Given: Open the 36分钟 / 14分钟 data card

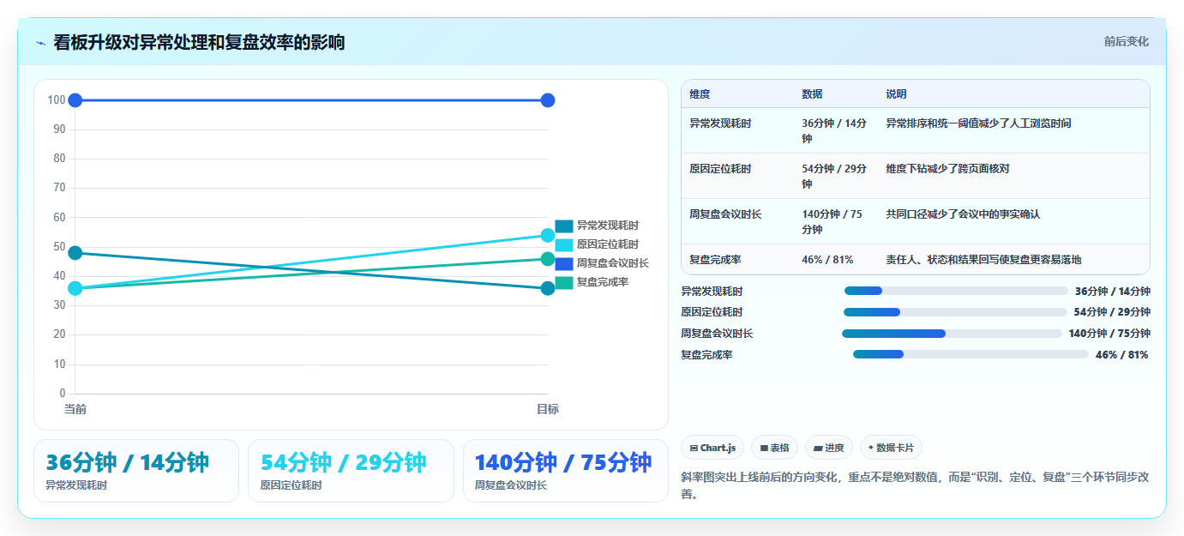Looking at the screenshot, I should [136, 471].
